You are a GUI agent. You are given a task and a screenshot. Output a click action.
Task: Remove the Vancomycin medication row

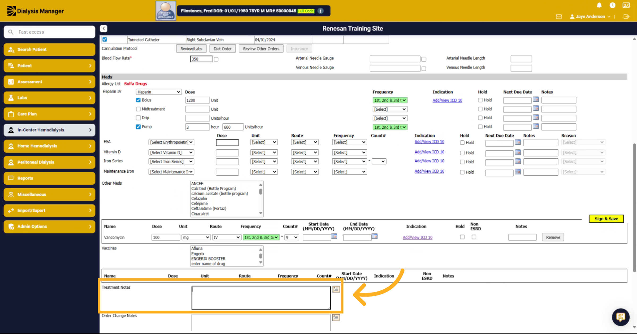[553, 237]
